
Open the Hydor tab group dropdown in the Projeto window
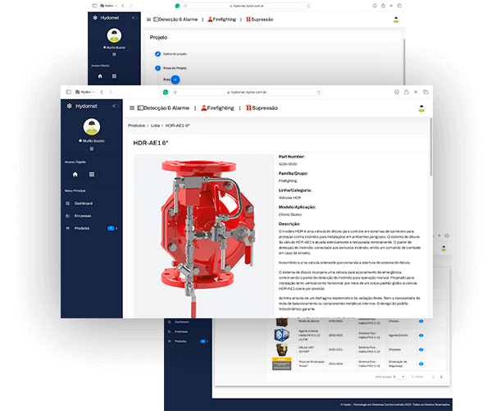tap(108, 6)
